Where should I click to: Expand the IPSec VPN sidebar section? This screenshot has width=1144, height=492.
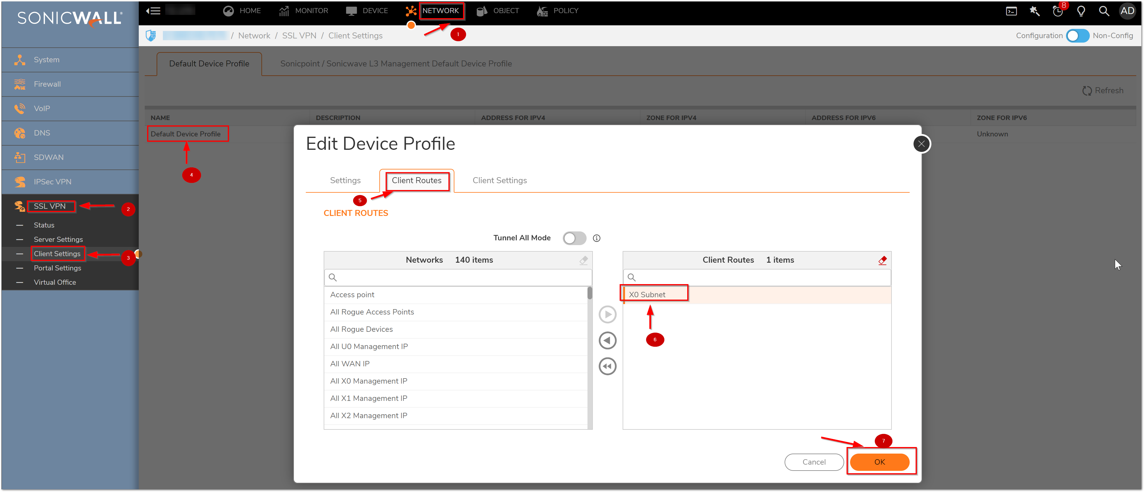pos(52,182)
